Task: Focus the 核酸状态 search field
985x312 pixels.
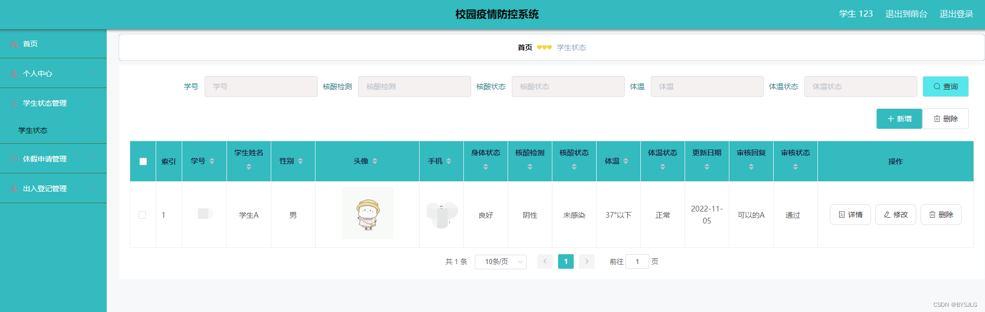Action: point(568,86)
